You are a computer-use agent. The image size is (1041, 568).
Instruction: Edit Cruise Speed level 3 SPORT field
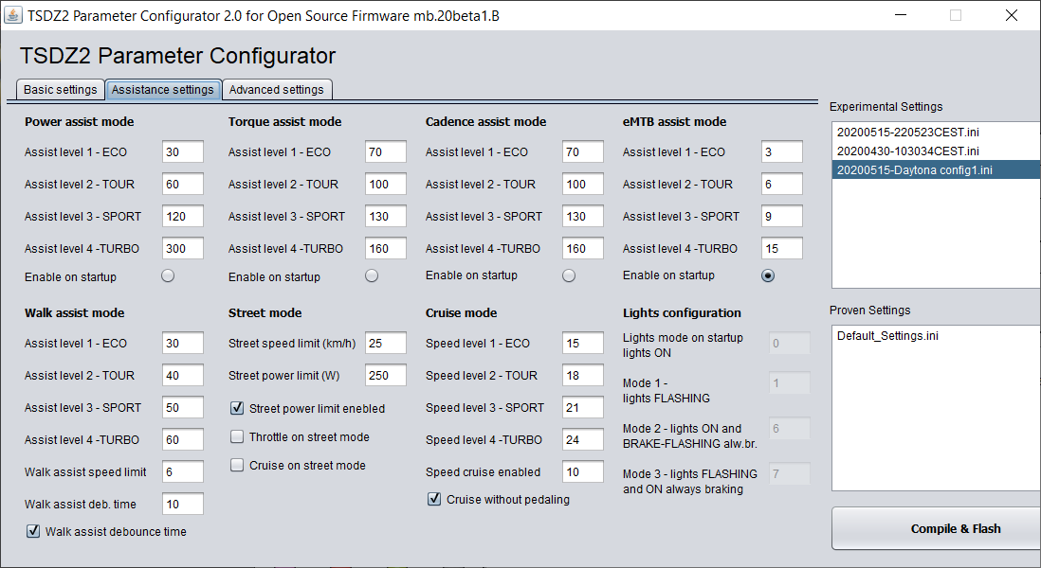point(583,408)
